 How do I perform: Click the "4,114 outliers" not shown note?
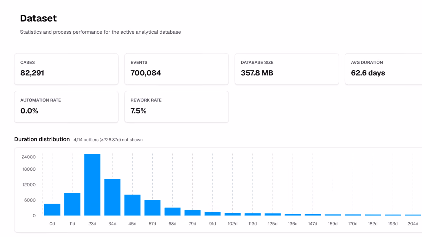point(108,140)
